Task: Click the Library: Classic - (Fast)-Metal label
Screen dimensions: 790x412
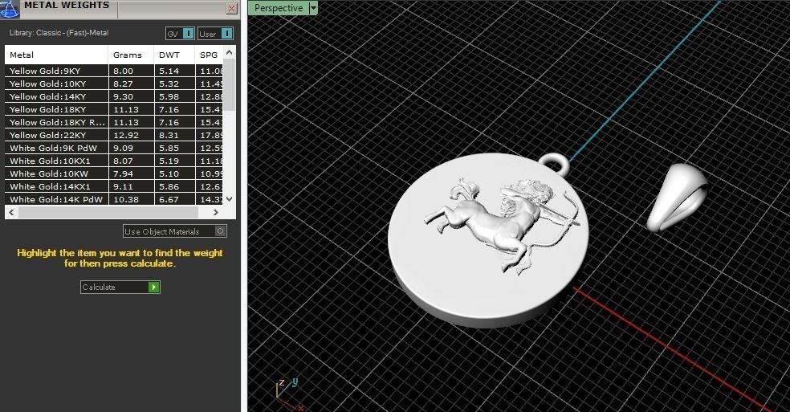Action: coord(59,33)
